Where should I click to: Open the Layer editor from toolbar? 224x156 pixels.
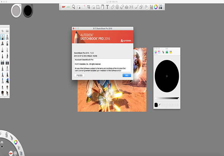(146, 7)
